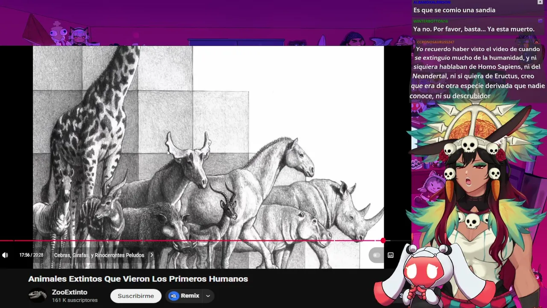
Task: Mute the video with the volume icon
Action: point(5,255)
